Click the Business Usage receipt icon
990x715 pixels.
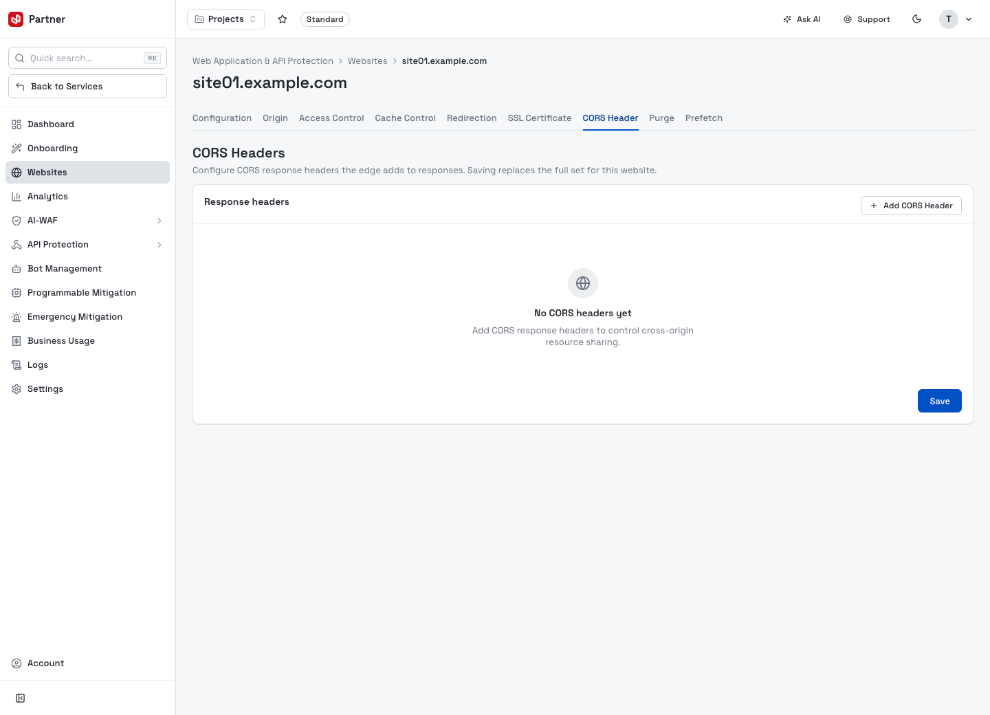tap(16, 341)
